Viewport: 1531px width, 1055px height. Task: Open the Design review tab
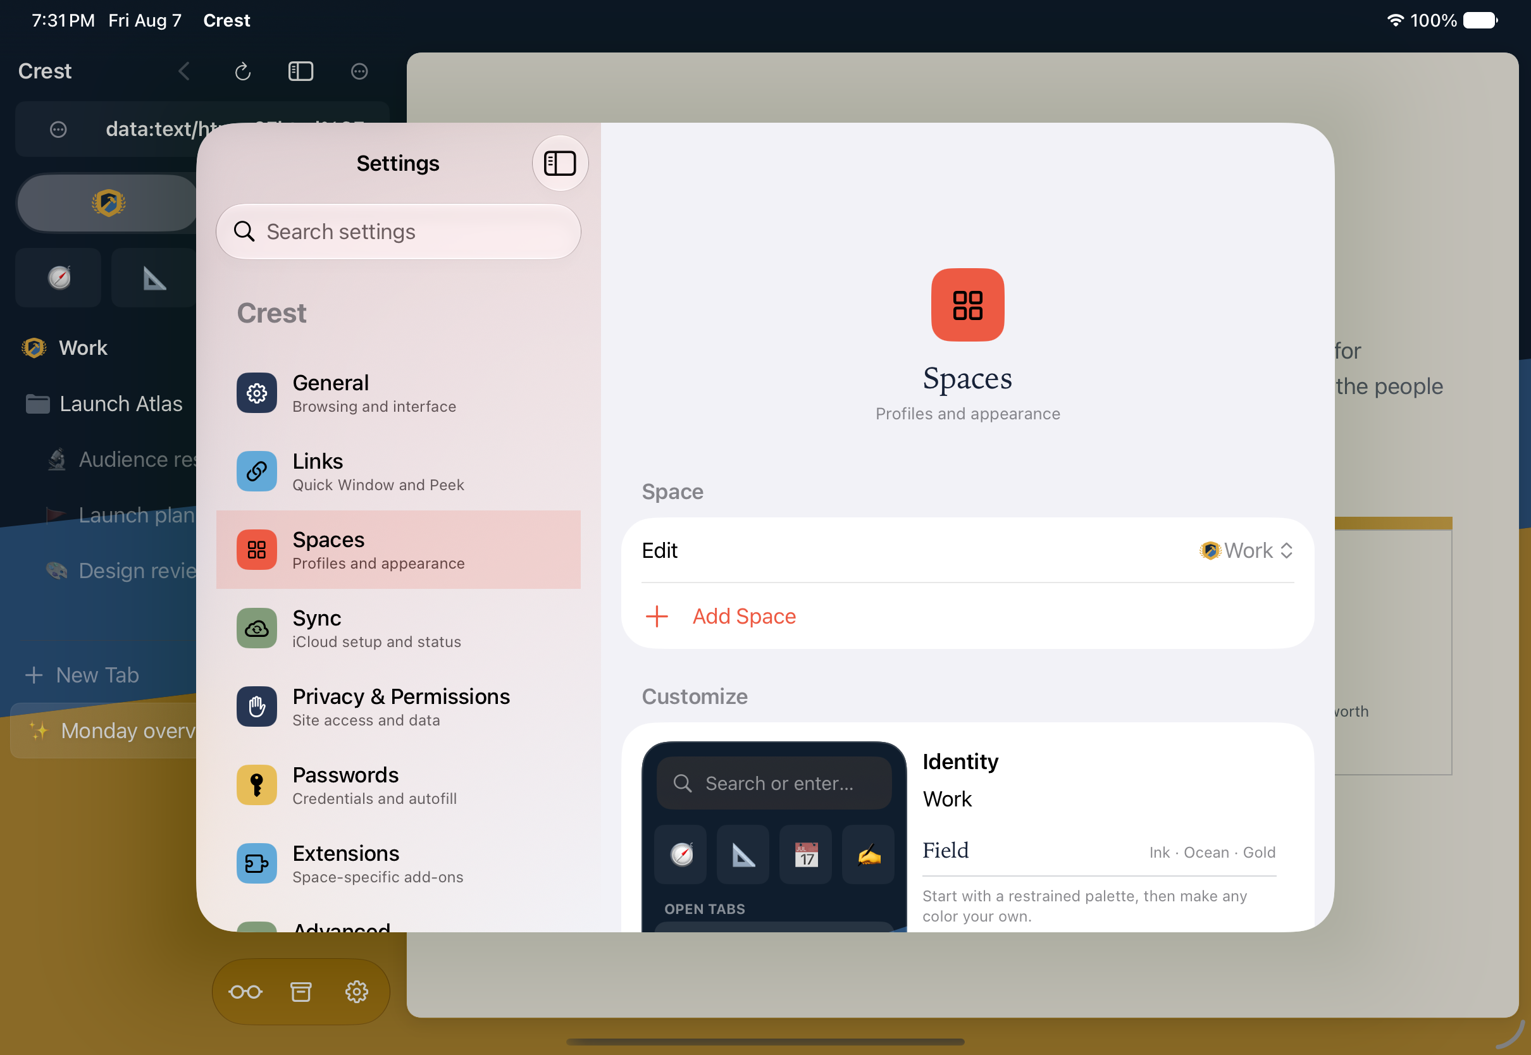tap(122, 571)
